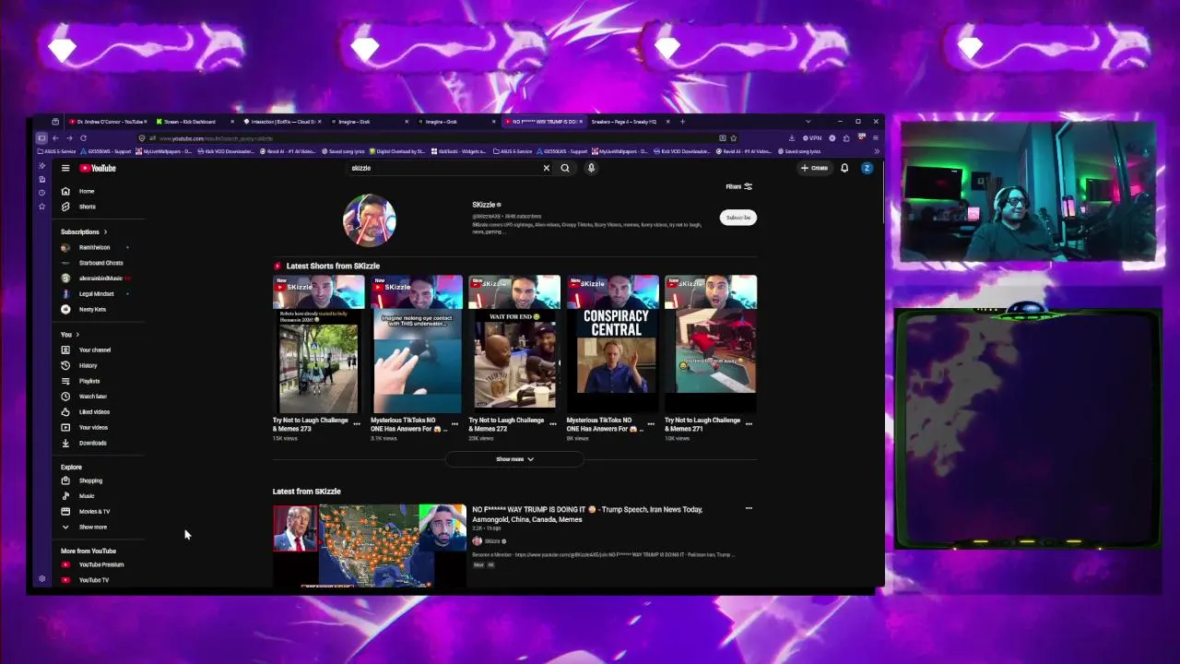Open Ramthelcon subscription channel

[x=94, y=247]
